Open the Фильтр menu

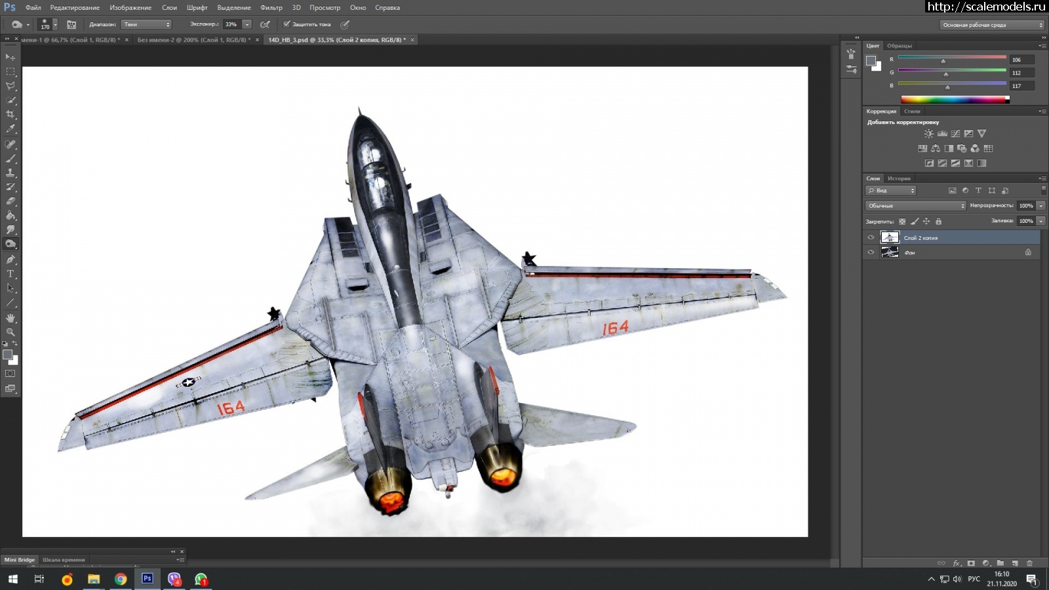271,8
